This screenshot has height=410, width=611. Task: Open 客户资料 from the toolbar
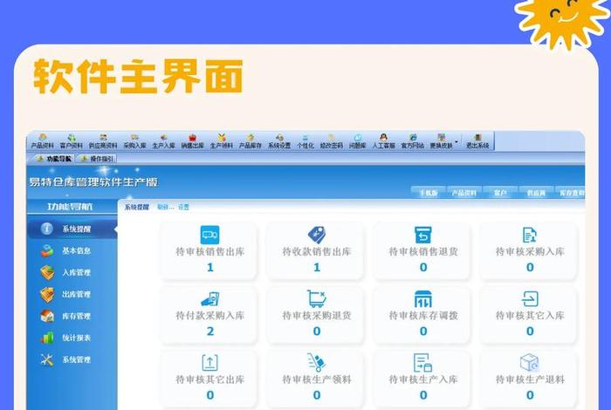click(x=72, y=141)
